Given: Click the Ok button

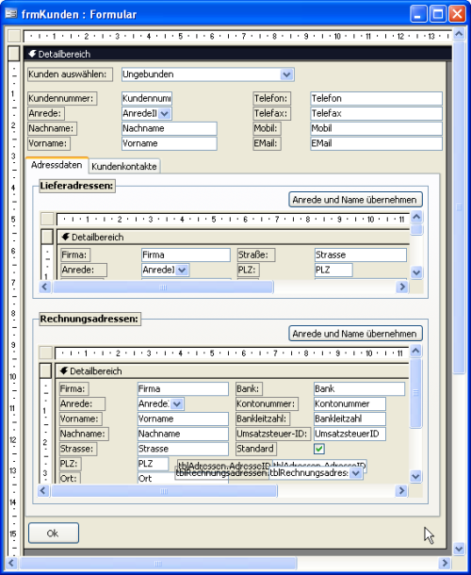Looking at the screenshot, I should point(54,533).
